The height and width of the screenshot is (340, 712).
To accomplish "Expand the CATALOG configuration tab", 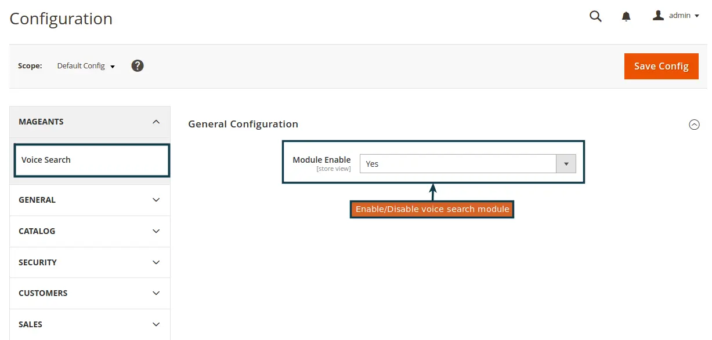I will pyautogui.click(x=90, y=231).
